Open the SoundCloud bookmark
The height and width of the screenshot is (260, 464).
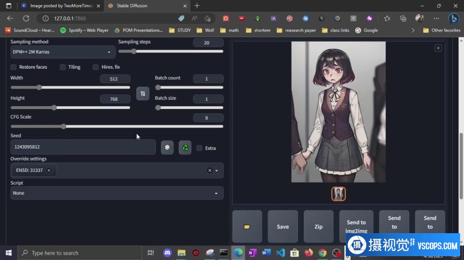tap(30, 30)
